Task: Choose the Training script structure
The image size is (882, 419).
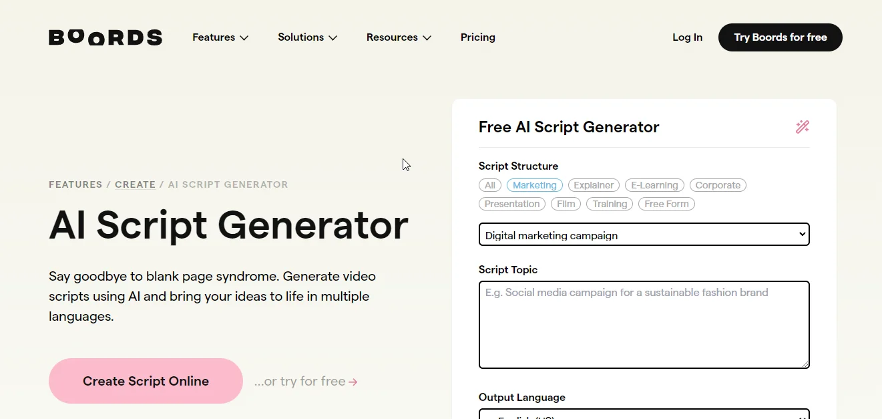Action: pyautogui.click(x=609, y=204)
